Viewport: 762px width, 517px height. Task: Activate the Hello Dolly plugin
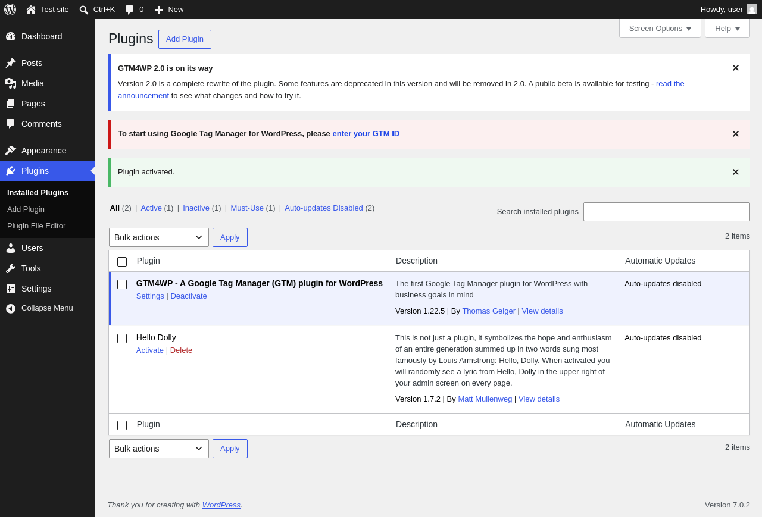point(150,350)
